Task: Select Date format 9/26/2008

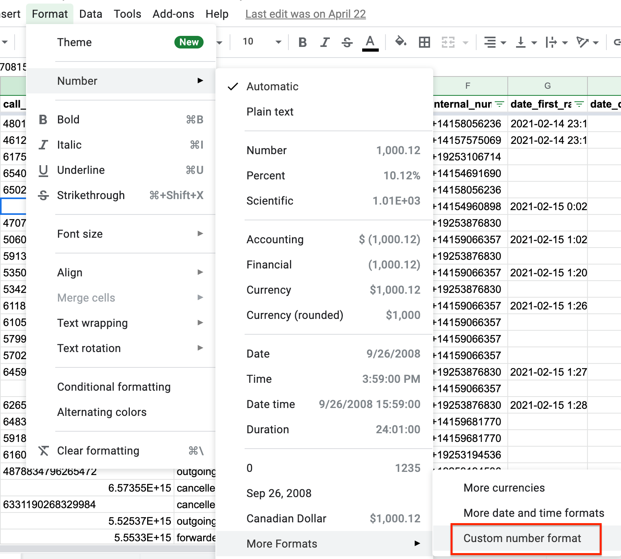Action: click(x=324, y=354)
